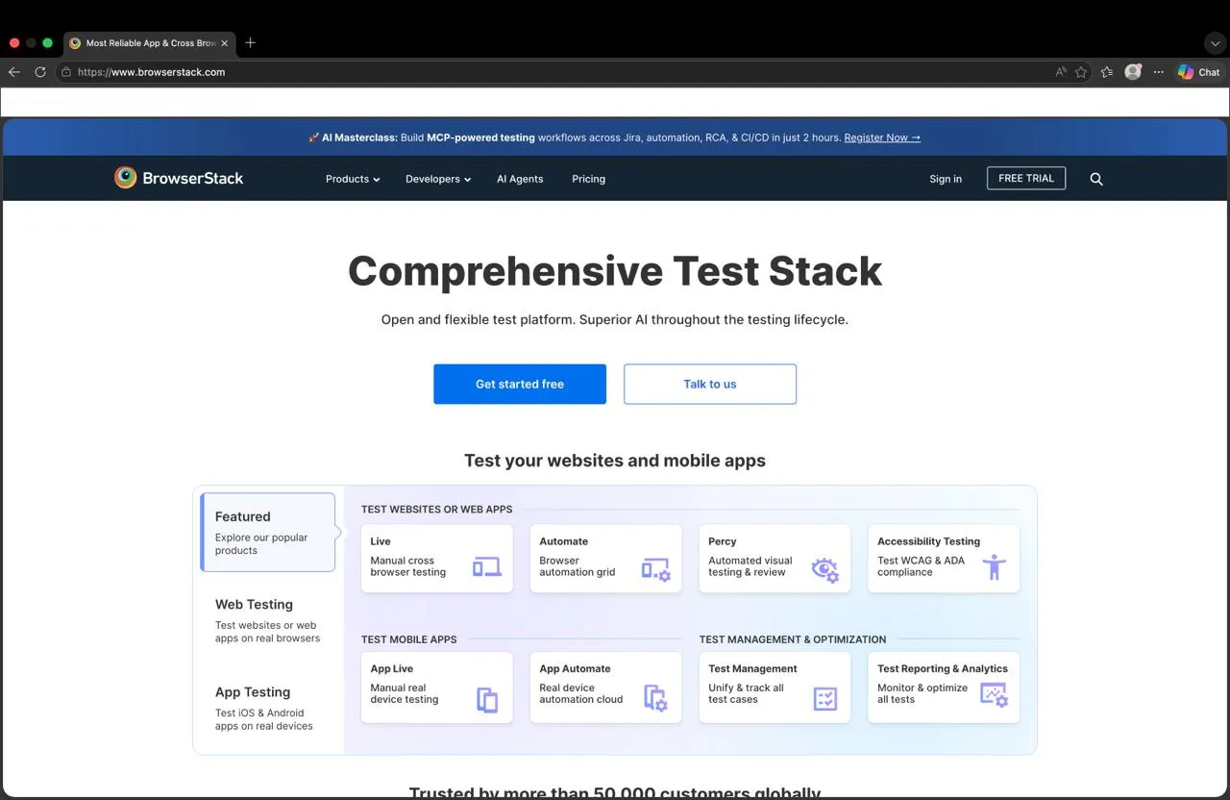Select the Web Testing tab

[x=268, y=620]
